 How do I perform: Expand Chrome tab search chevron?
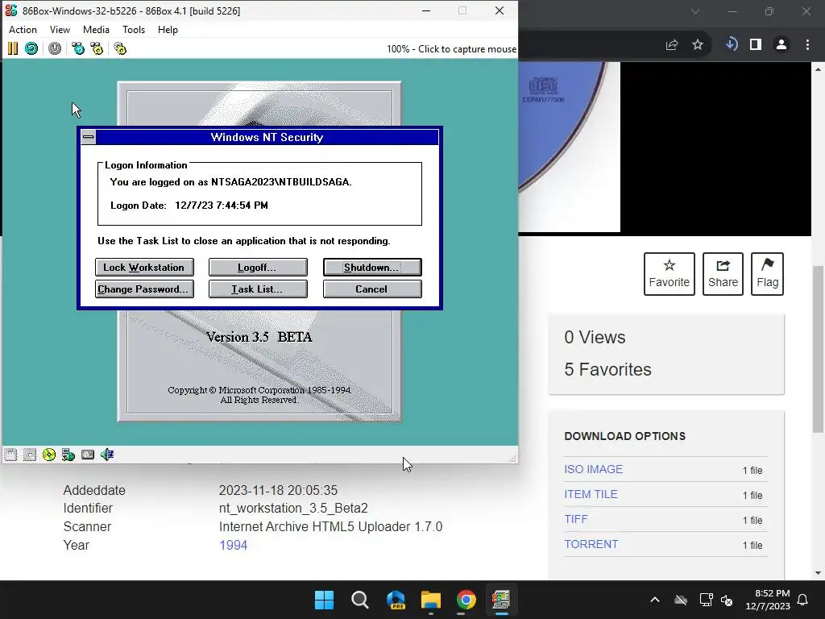pos(695,11)
